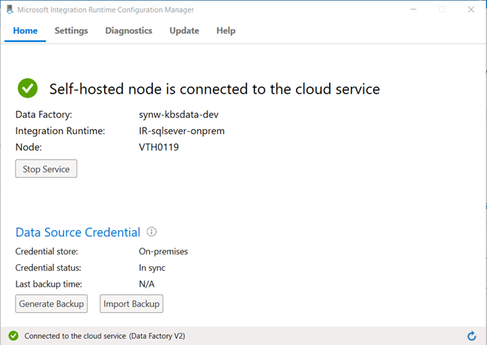Click the Integration Runtime: label
Image resolution: width=487 pixels, height=345 pixels.
60,130
